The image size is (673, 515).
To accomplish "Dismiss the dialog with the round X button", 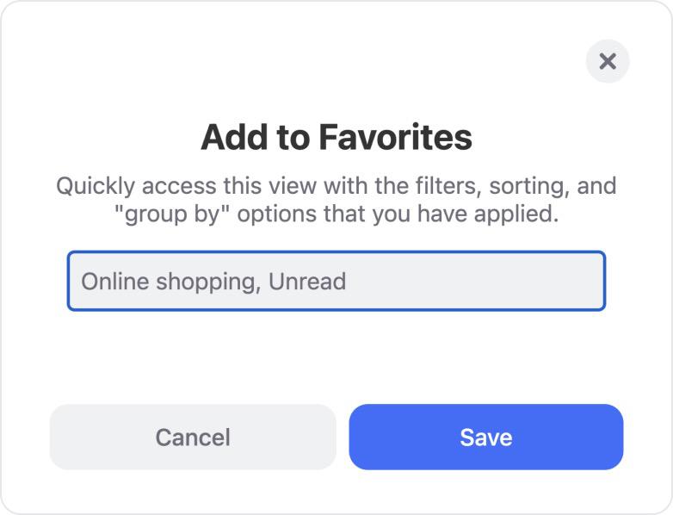I will point(608,61).
